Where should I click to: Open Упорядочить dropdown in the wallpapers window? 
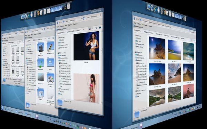(x=61, y=33)
